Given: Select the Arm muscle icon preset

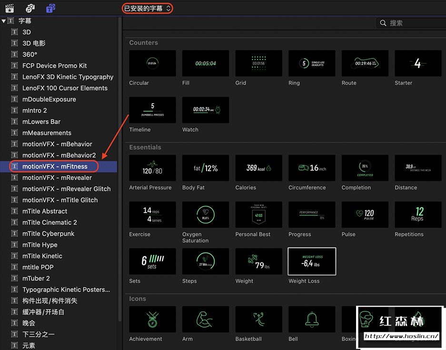Looking at the screenshot, I should pos(205,319).
